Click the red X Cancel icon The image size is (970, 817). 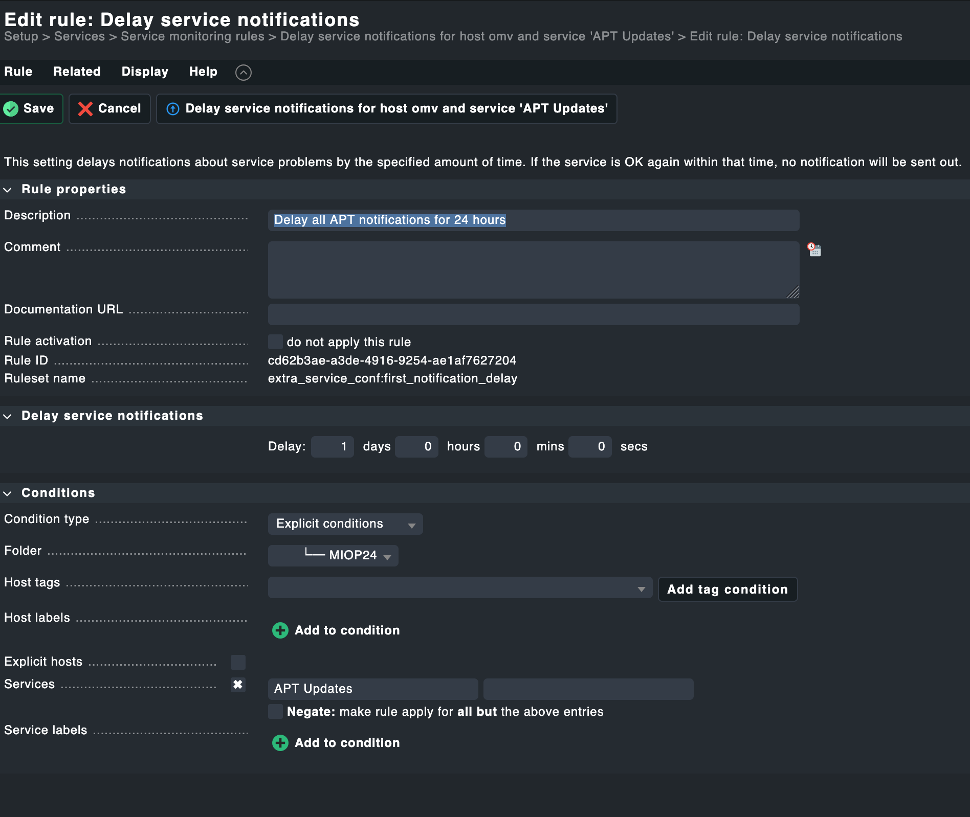coord(86,108)
